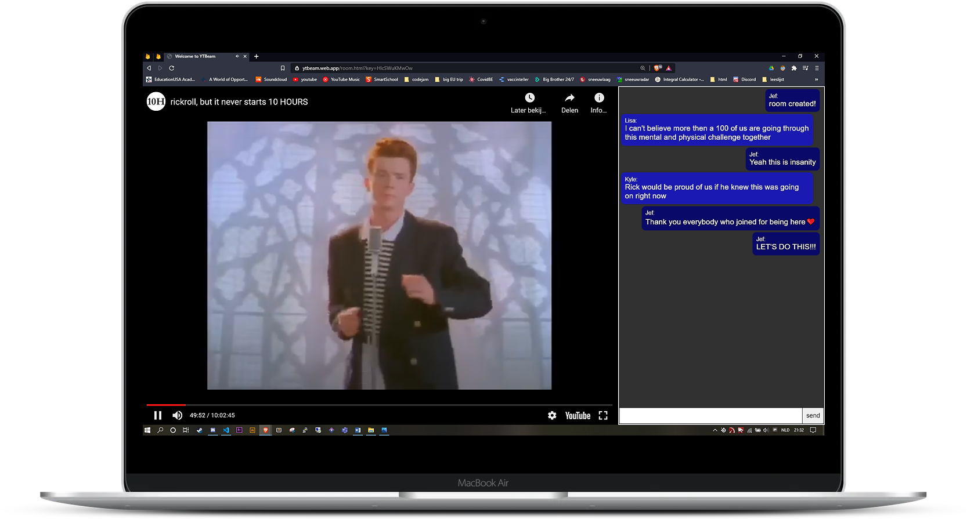The image size is (967, 519).
Task: Show video info via the Info icon
Action: 599,102
